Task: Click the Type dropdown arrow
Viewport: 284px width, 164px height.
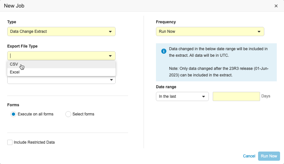Action: 110,31
